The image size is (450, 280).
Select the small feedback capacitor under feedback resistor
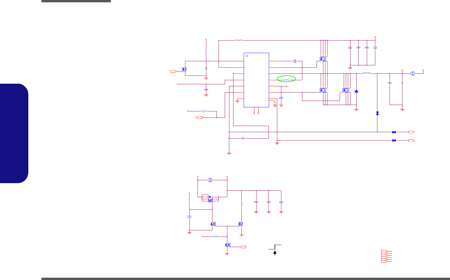point(243,138)
